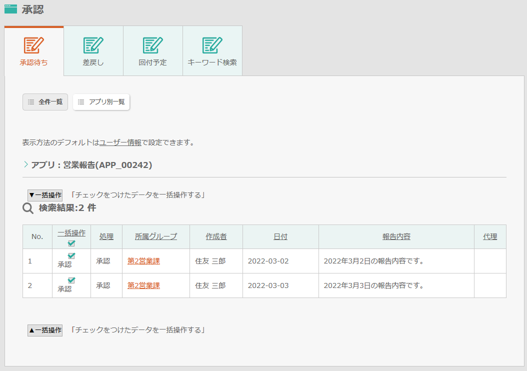527x371 pixels.
Task: Click the 承認待ち tab pencil icon
Action: coord(33,45)
